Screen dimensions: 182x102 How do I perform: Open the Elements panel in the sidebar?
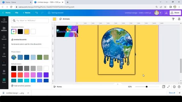tap(4, 29)
